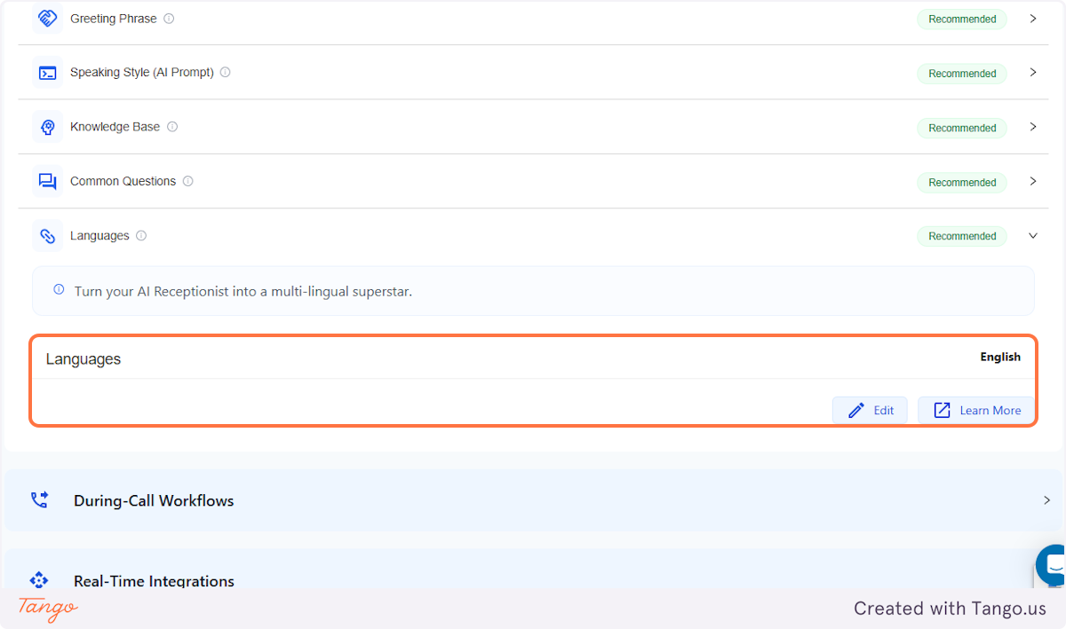This screenshot has height=629, width=1066.
Task: Click the Speaking Style terminal icon
Action: coord(47,73)
